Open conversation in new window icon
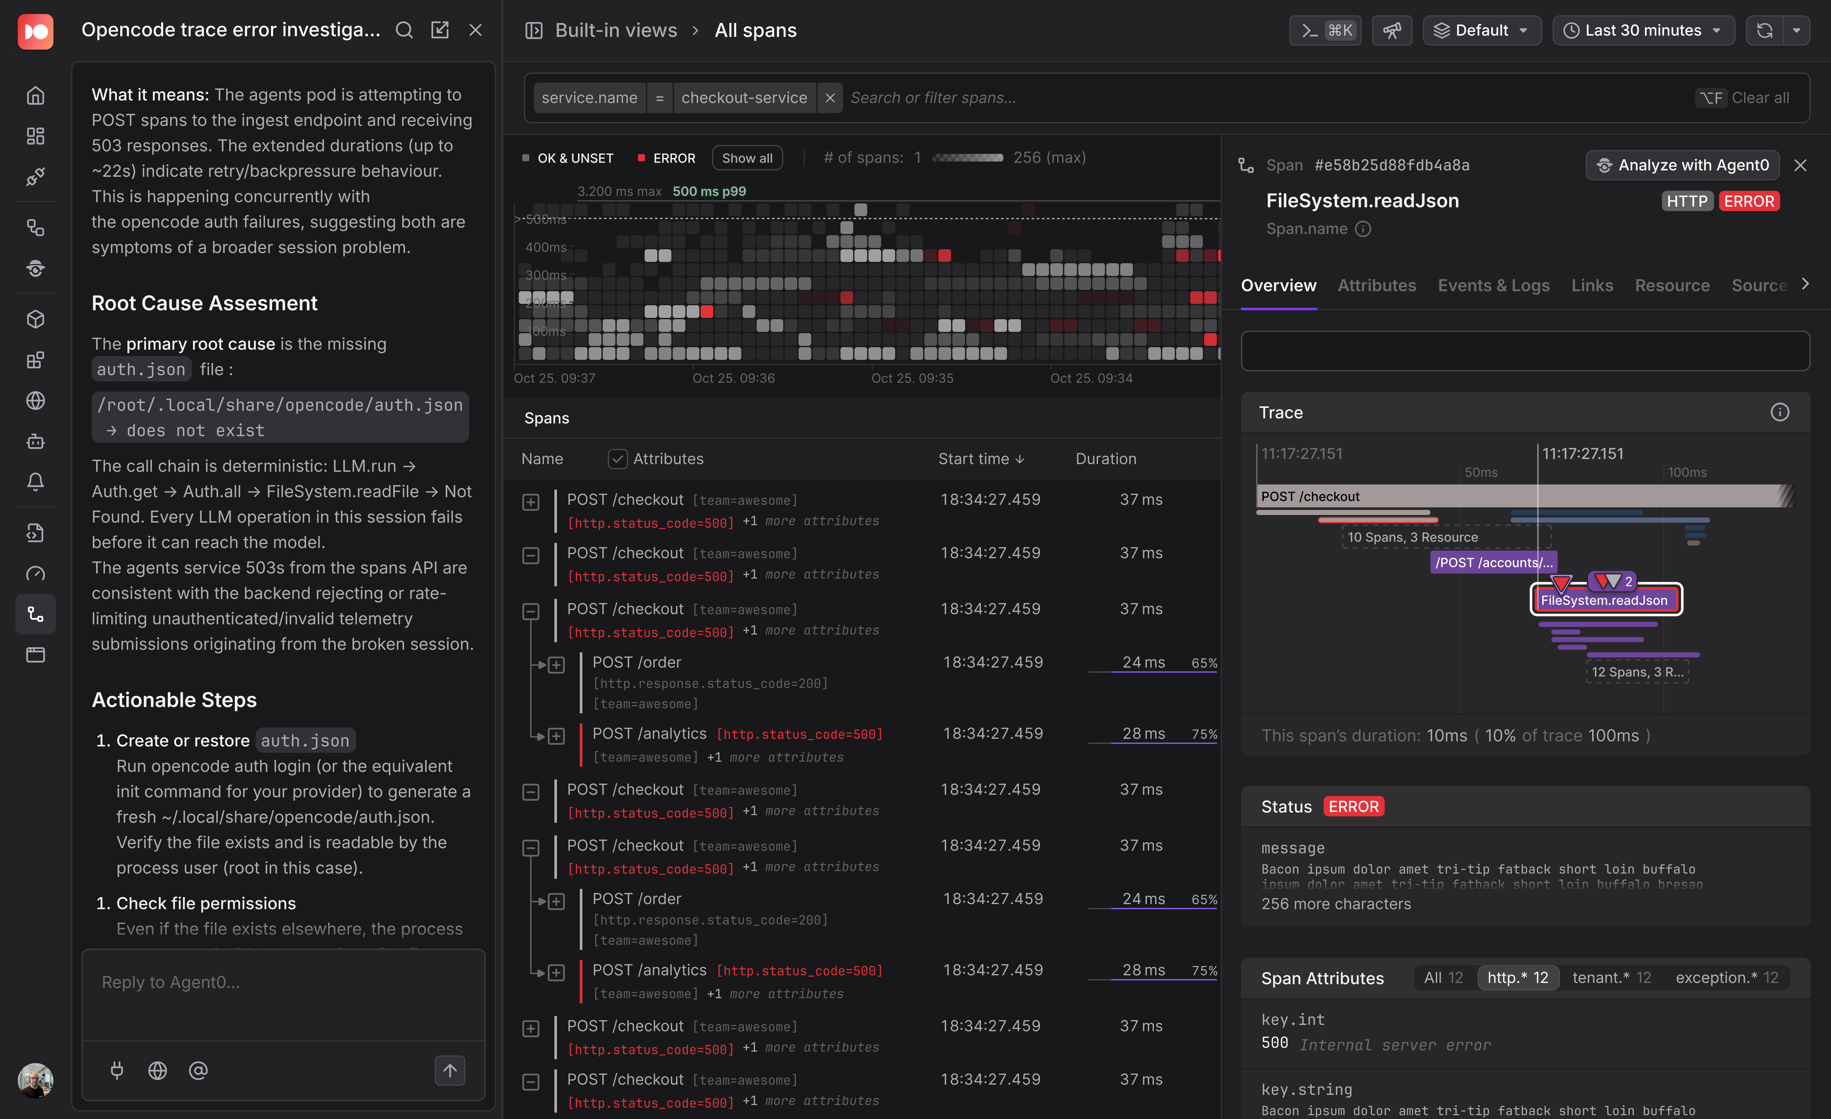Viewport: 1831px width, 1119px height. point(440,30)
